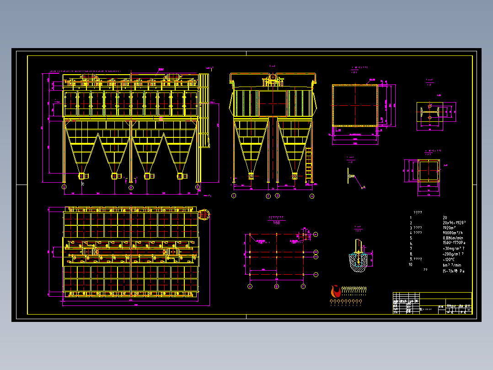This screenshot has height=370, width=493.
Task: Select the "~120°C" temperature value
Action: [449, 260]
